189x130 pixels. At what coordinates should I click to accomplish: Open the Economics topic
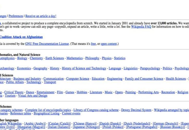pos(24,68)
